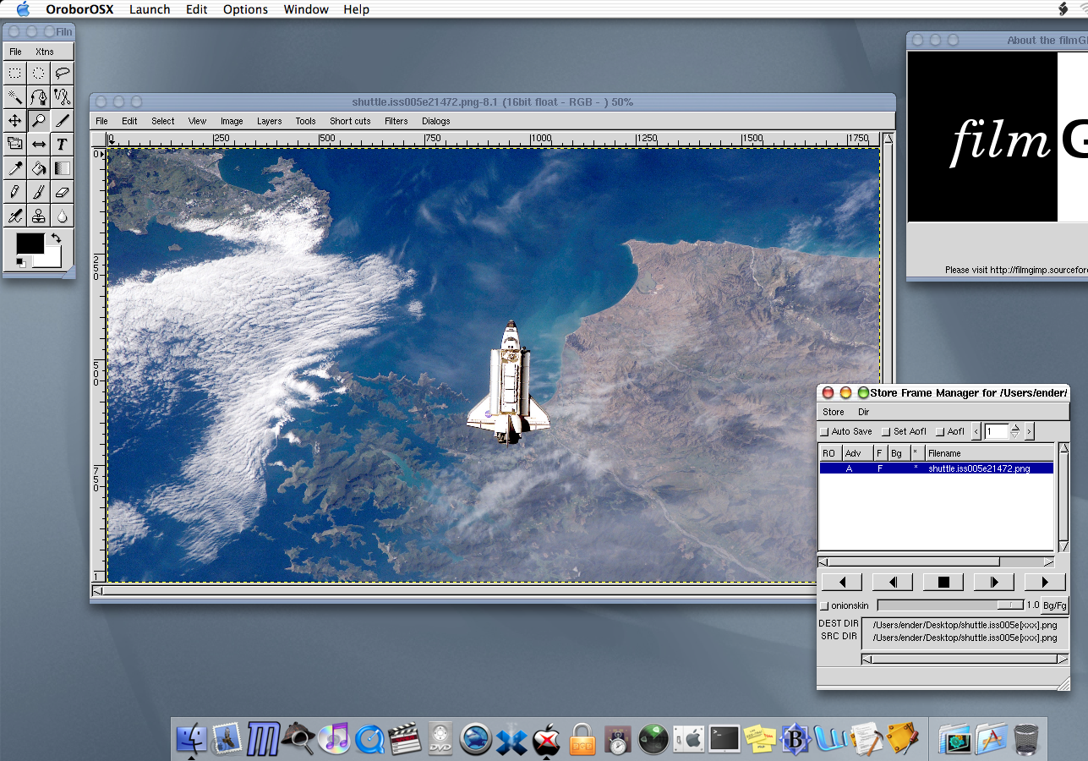The image size is (1088, 761).
Task: Select the Pencil tool
Action: [x=15, y=191]
